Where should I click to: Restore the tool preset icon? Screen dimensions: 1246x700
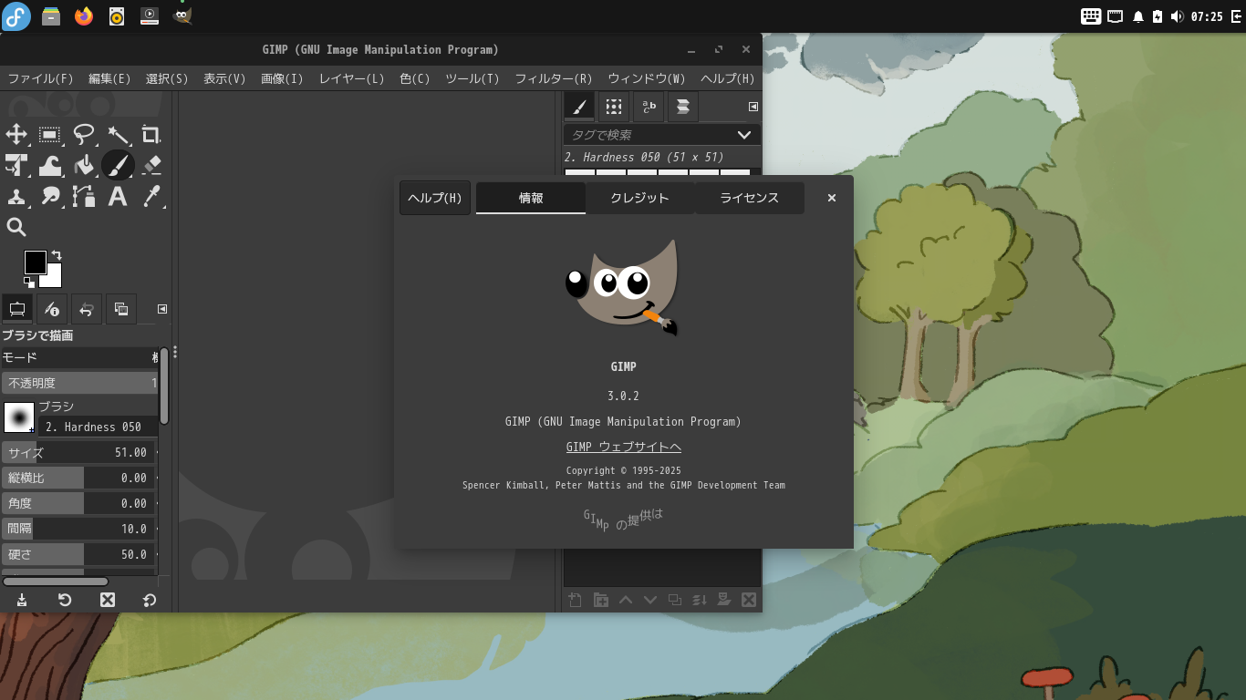(65, 600)
